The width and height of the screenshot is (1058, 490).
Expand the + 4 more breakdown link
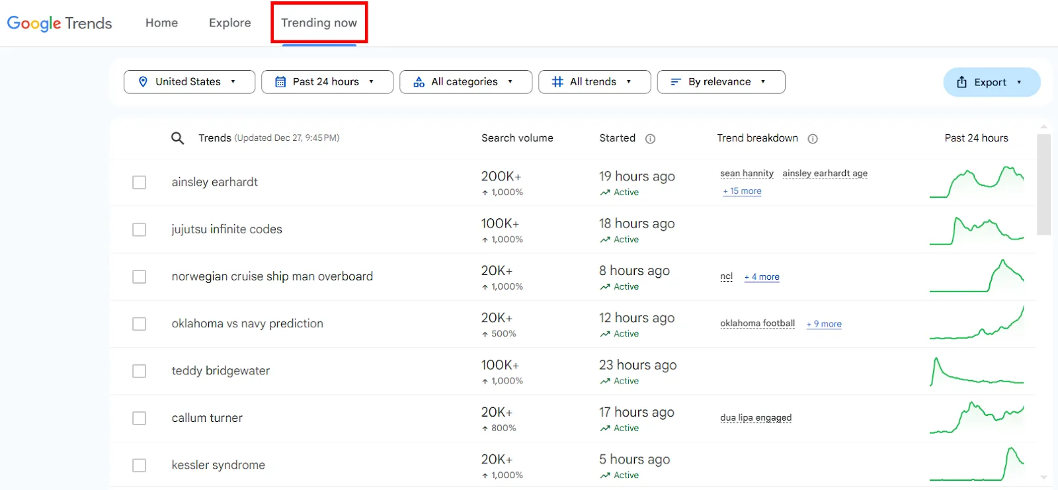[x=762, y=277]
